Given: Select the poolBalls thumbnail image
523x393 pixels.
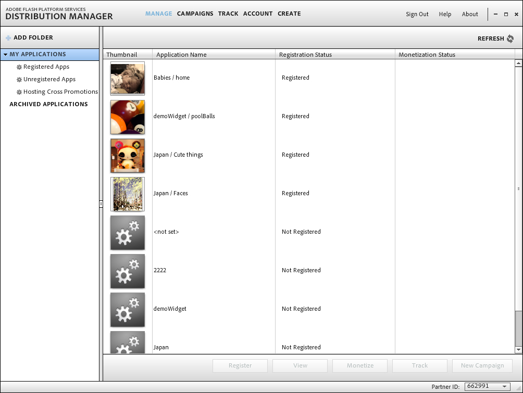Looking at the screenshot, I should point(128,117).
